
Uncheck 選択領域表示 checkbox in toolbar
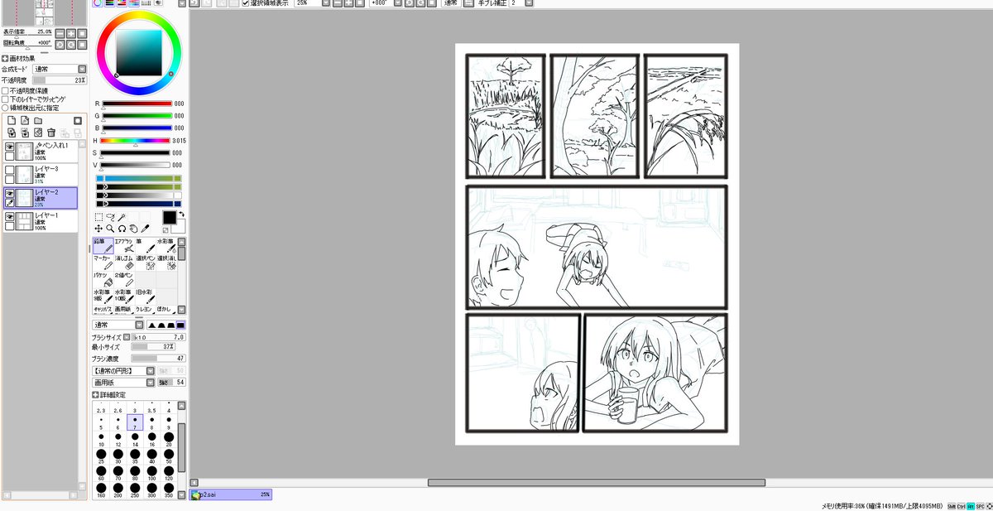[245, 3]
